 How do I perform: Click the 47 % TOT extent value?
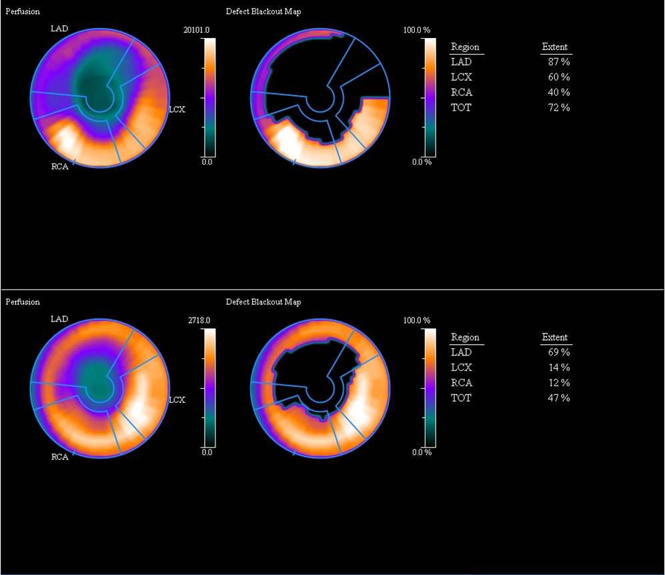tap(558, 398)
